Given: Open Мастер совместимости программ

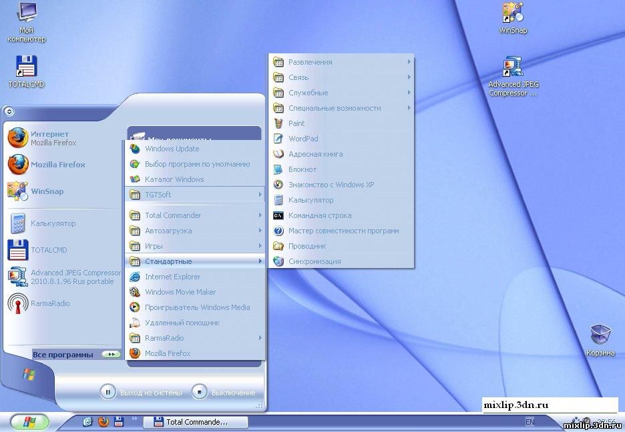Looking at the screenshot, I should (x=341, y=231).
